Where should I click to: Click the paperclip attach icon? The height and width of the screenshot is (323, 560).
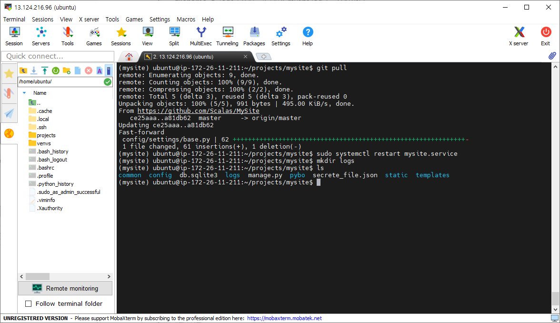[552, 56]
